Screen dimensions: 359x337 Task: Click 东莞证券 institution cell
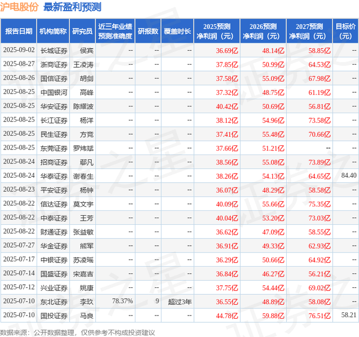54,148
